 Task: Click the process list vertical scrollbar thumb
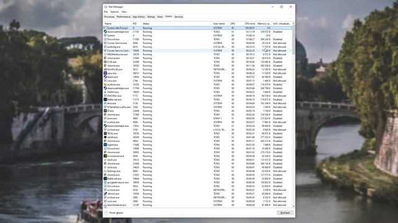pos(294,39)
